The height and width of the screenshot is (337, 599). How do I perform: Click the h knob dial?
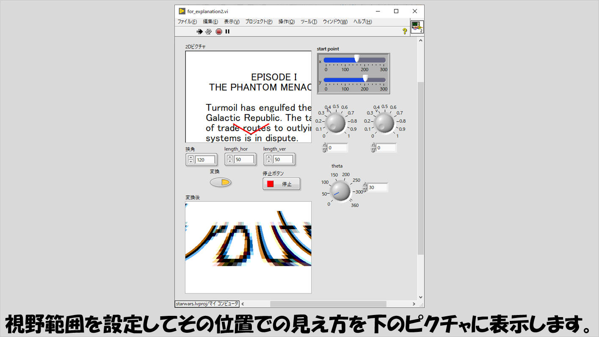pyautogui.click(x=335, y=123)
